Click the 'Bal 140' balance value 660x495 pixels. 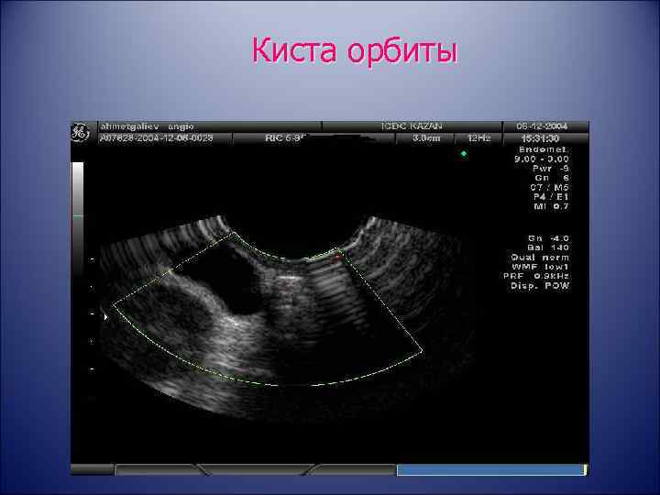coord(548,247)
